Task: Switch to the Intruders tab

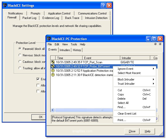Action: pyautogui.click(x=65, y=50)
